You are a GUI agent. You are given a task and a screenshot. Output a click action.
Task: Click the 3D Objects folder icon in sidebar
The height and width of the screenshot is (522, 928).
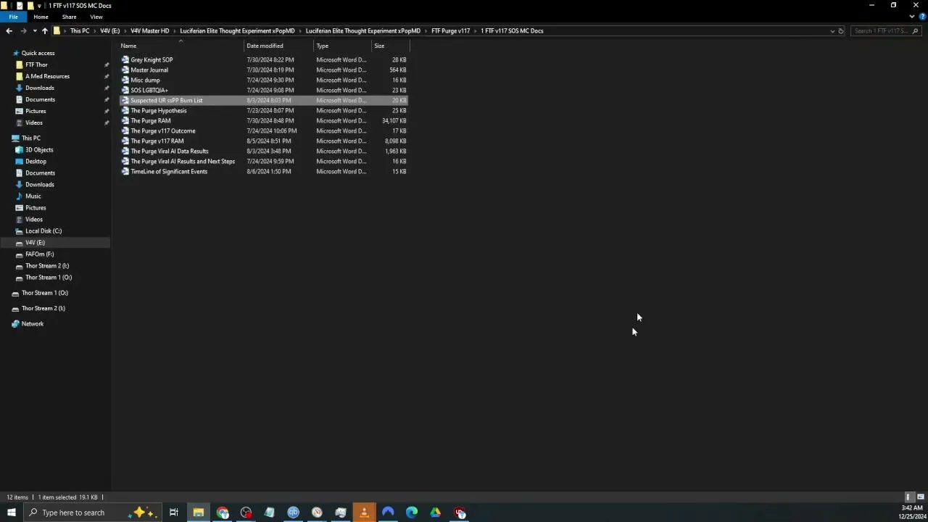pos(19,150)
